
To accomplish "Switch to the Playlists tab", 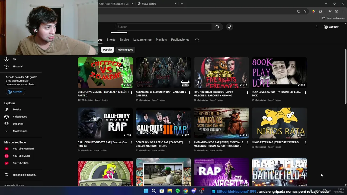I will 161,40.
